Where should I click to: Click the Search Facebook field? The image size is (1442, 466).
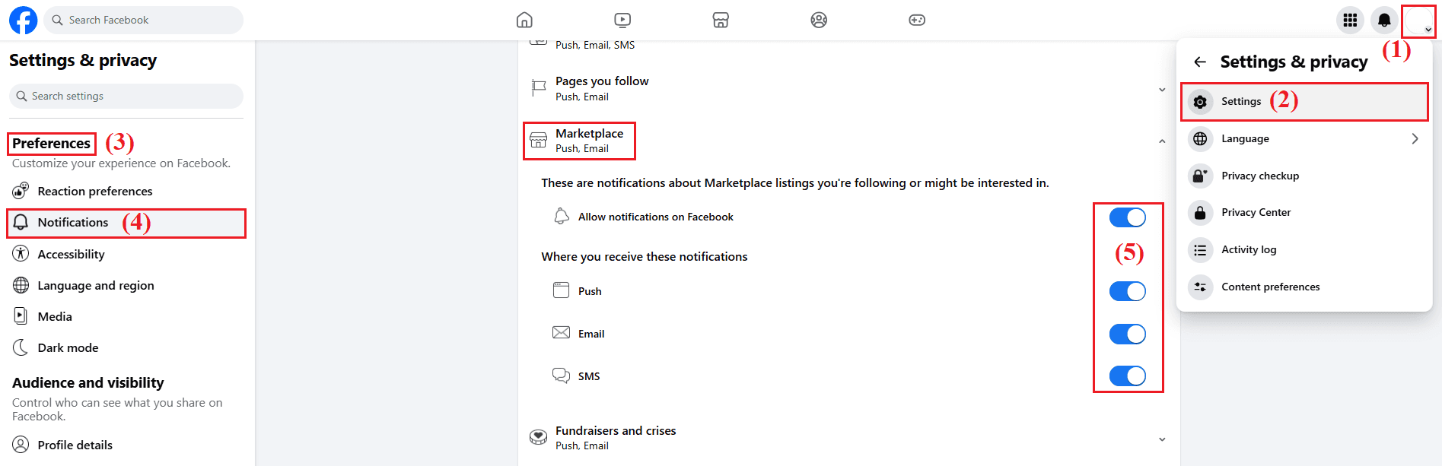144,21
